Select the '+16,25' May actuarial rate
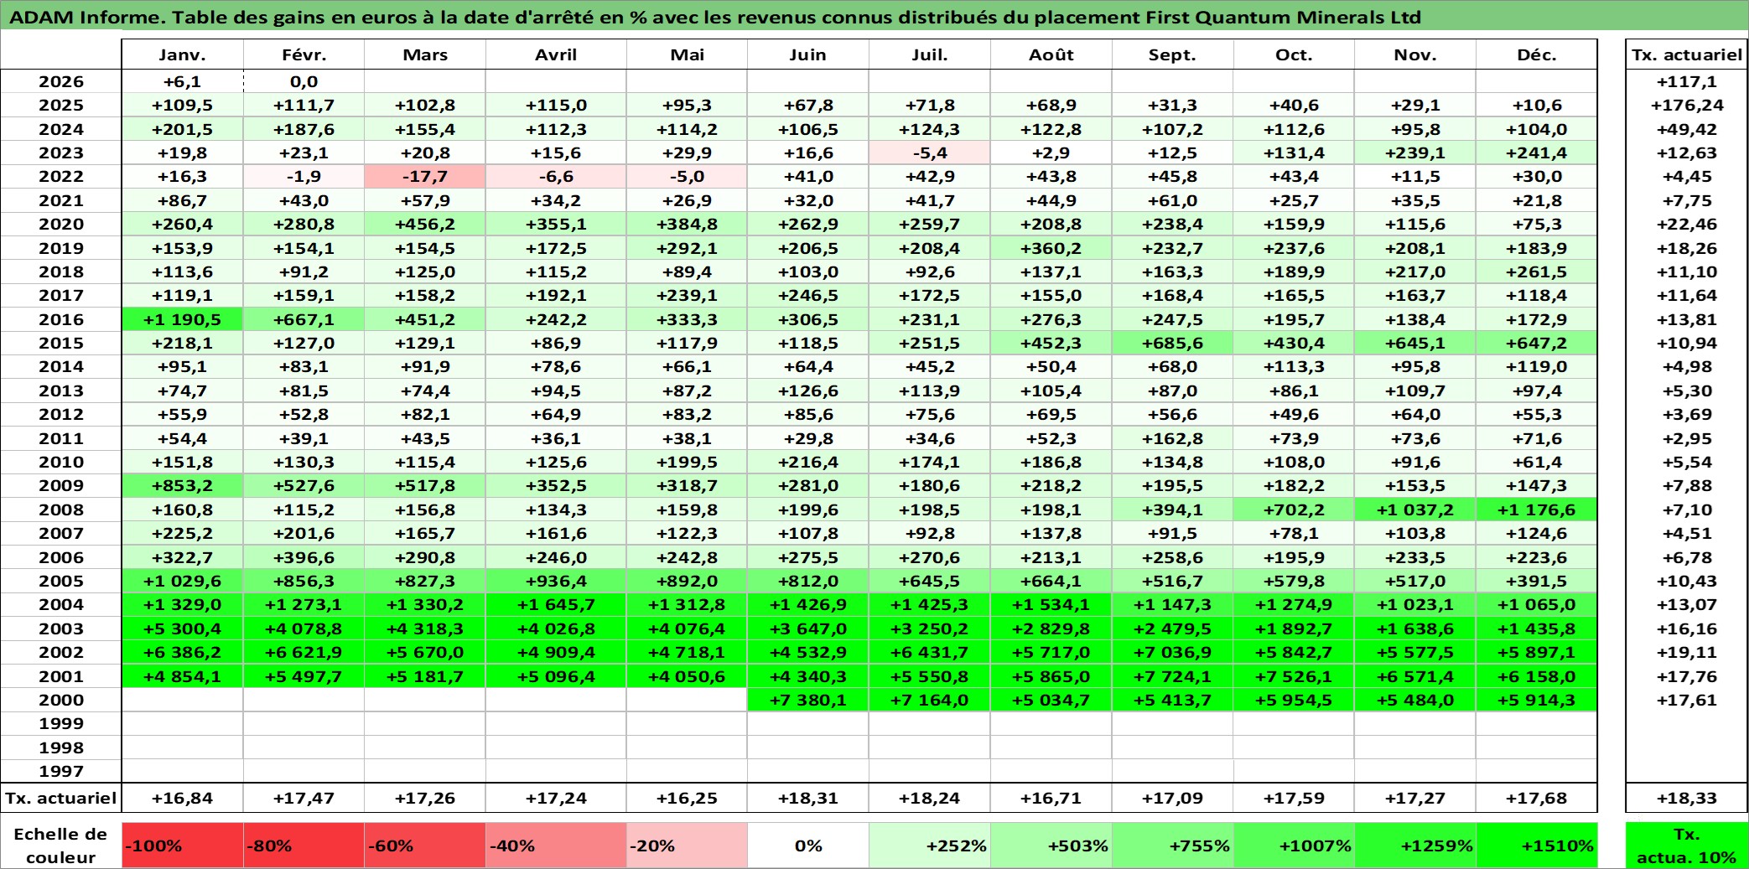1749x869 pixels. click(x=687, y=798)
